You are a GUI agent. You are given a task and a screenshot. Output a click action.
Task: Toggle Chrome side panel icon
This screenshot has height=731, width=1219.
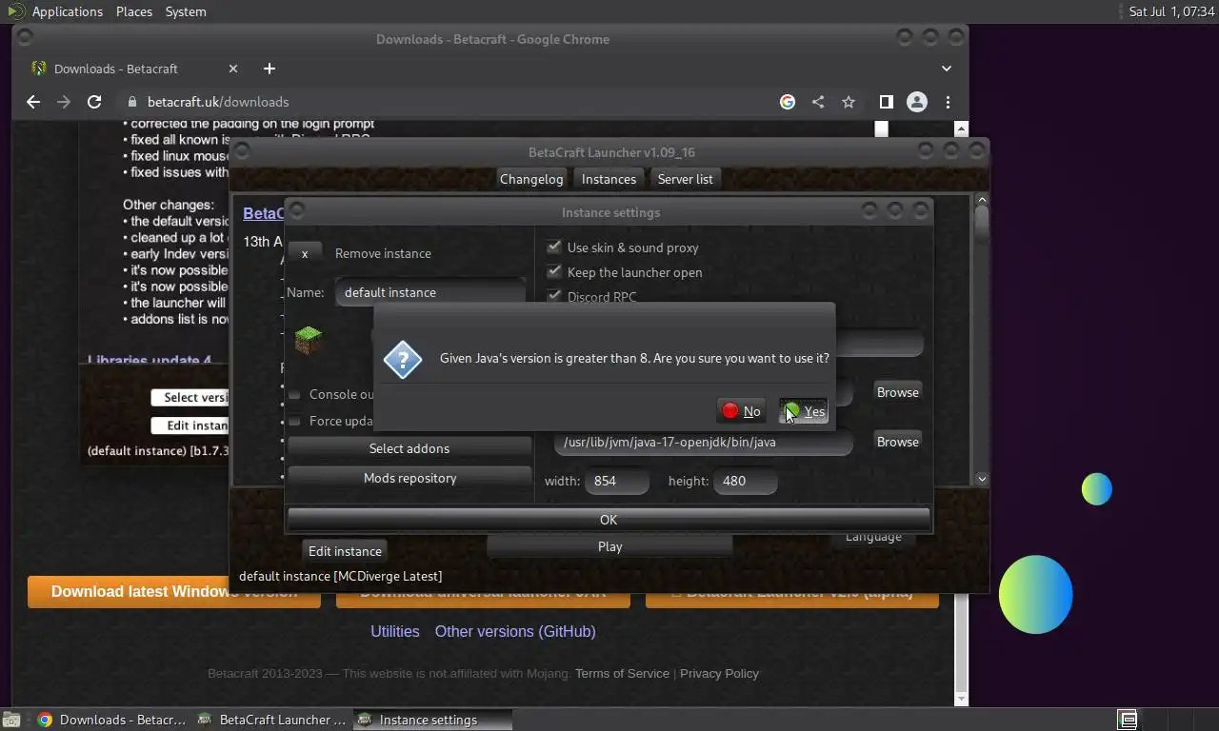click(886, 102)
